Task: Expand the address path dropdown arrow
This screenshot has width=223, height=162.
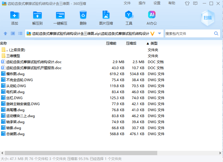Action: coord(160,33)
